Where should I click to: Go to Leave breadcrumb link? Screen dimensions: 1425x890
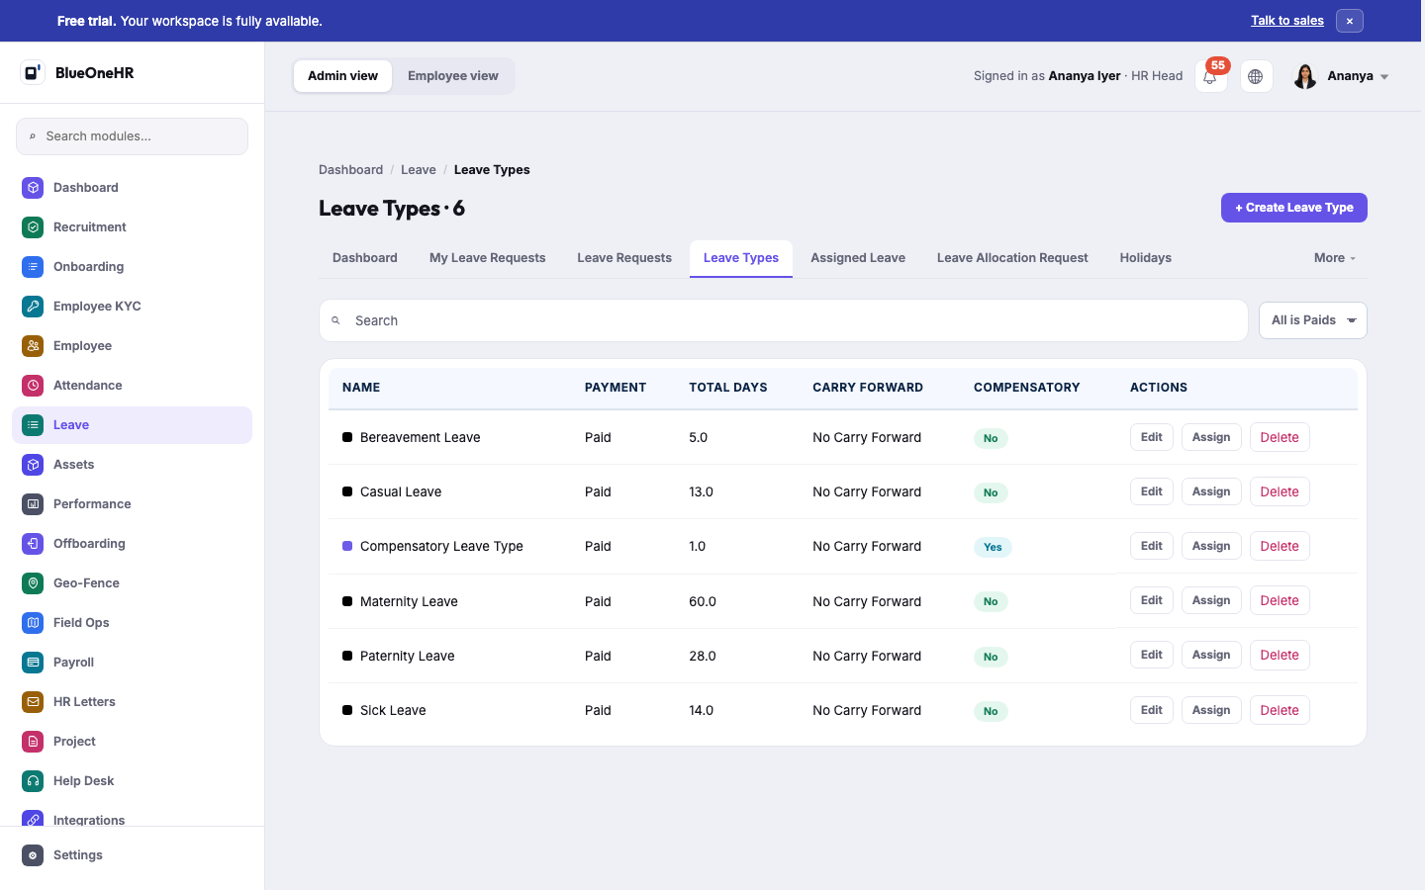click(x=419, y=170)
